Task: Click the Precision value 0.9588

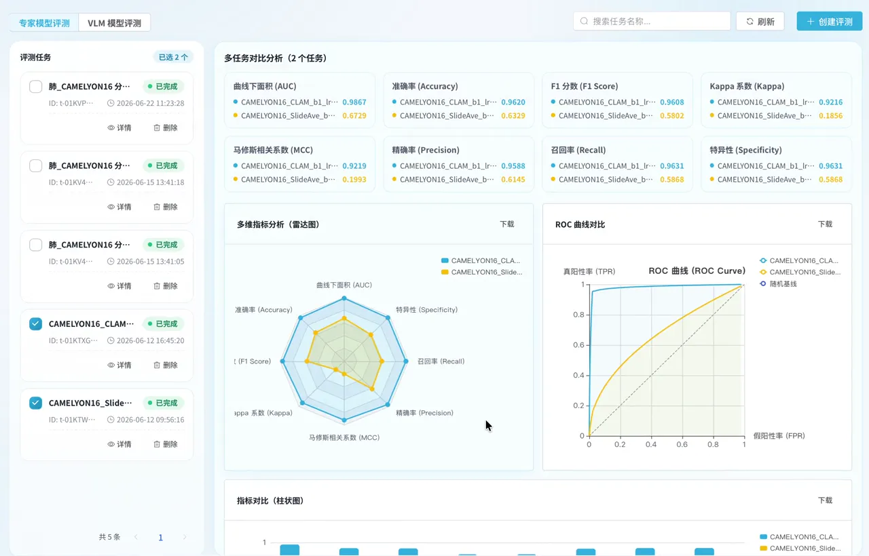Action: pyautogui.click(x=513, y=166)
